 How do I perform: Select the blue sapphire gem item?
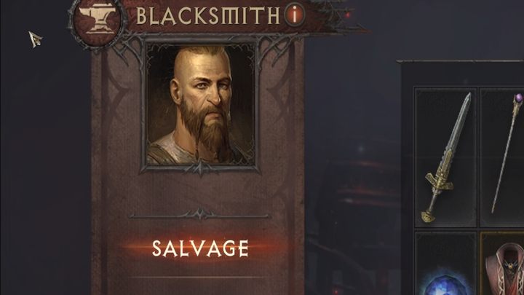click(x=446, y=283)
